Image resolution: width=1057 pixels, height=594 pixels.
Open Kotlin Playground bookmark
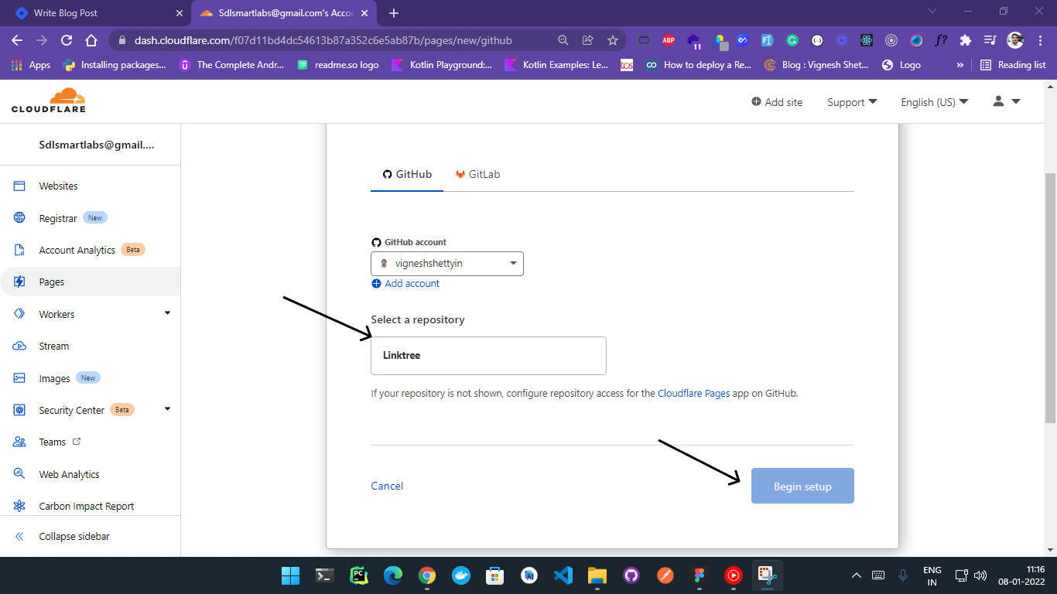442,65
